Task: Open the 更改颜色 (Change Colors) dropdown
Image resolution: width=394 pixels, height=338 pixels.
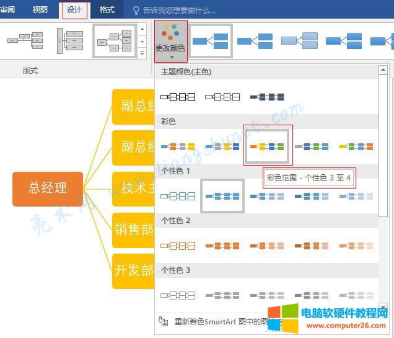Action: [170, 41]
